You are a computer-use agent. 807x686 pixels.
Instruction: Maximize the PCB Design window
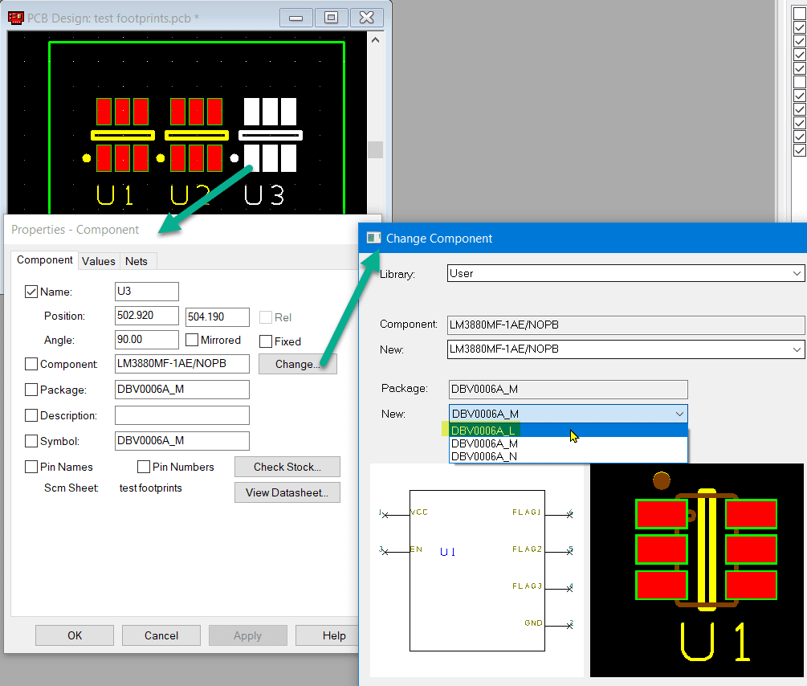[x=331, y=18]
